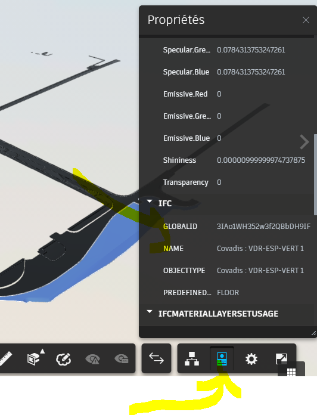Select the Shininess value 0.0000099999974737875
The width and height of the screenshot is (317, 415).
click(261, 160)
